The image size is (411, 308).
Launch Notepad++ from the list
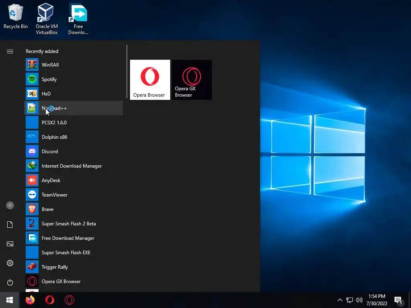(x=73, y=108)
